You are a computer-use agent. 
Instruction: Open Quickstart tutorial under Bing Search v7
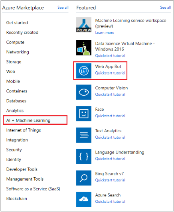point(110,180)
